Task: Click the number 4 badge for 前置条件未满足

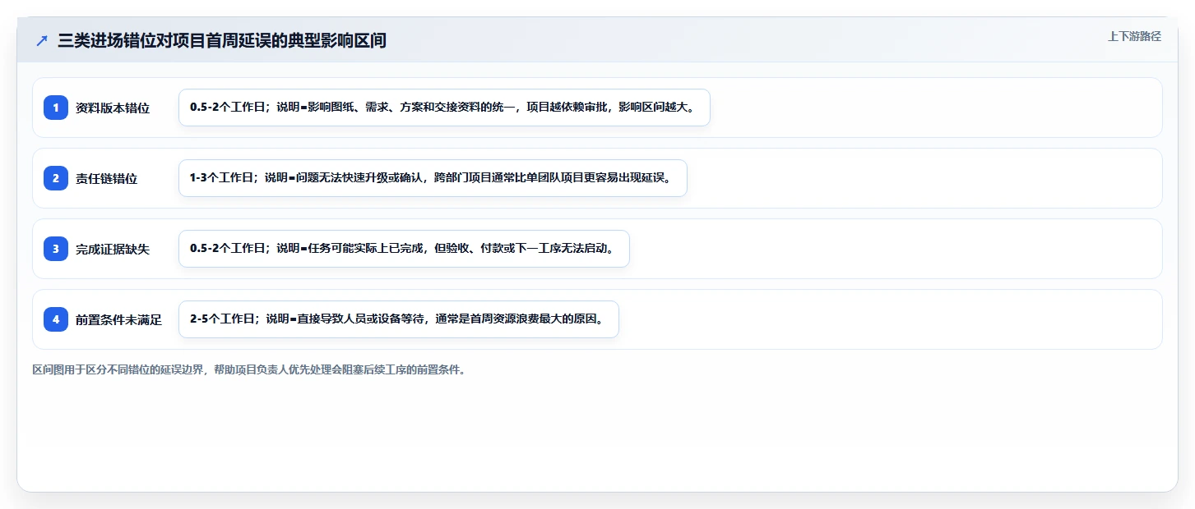Action: (x=56, y=319)
